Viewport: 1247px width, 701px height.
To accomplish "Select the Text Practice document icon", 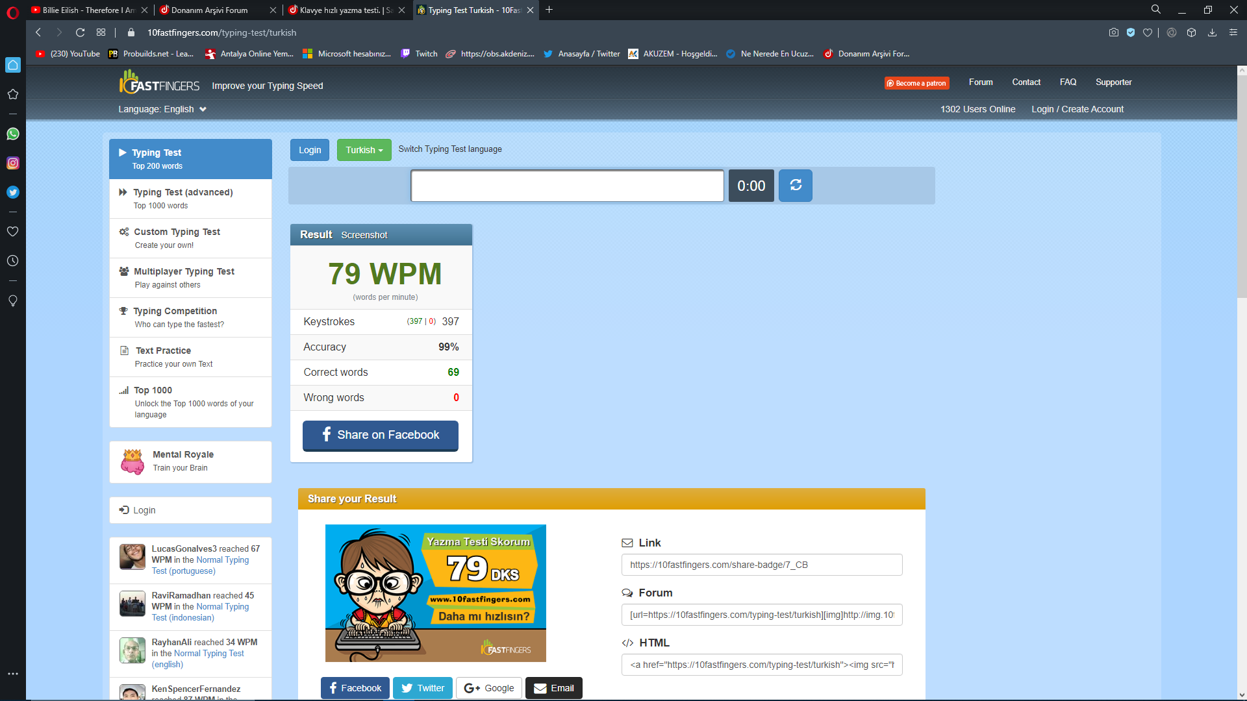I will pos(123,350).
